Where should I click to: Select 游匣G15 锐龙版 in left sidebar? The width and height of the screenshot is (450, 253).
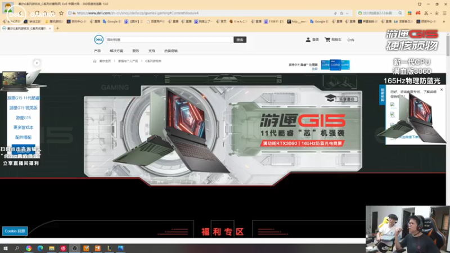click(x=23, y=107)
